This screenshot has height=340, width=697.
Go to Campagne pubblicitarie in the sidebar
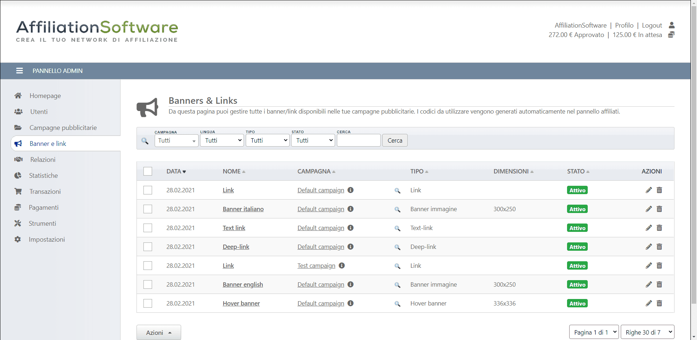tap(63, 128)
